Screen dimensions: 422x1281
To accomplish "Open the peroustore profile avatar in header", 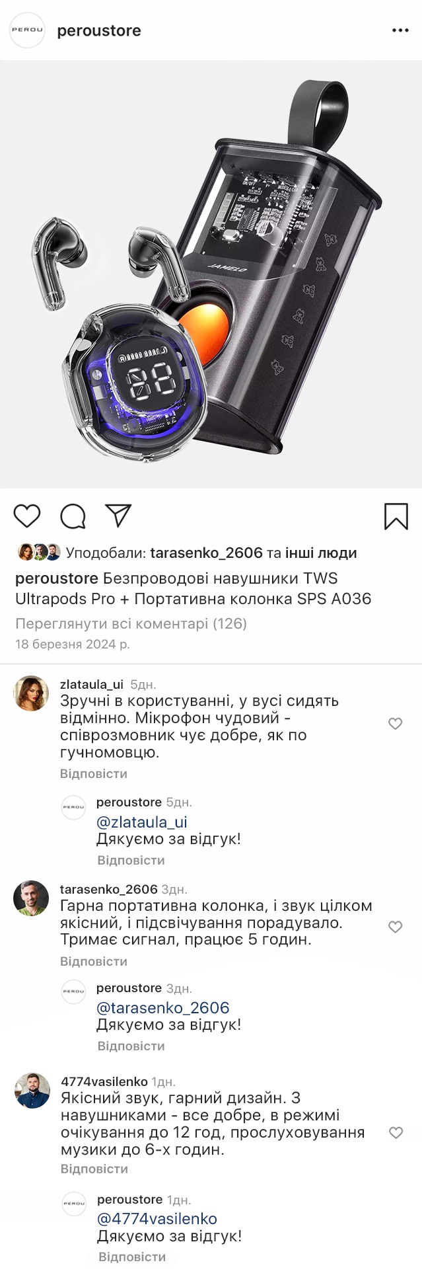I will [x=27, y=30].
